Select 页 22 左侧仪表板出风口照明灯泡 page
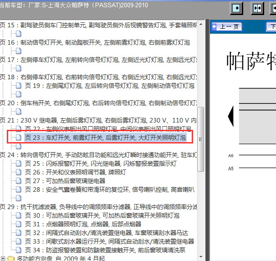 click(x=108, y=128)
